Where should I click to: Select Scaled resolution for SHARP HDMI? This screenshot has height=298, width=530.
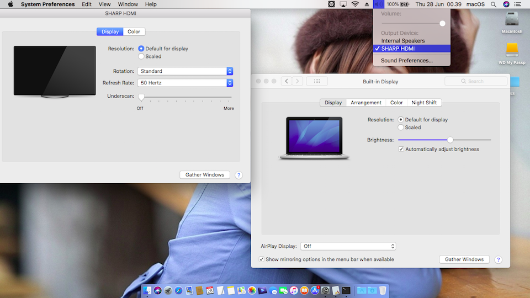pos(141,56)
